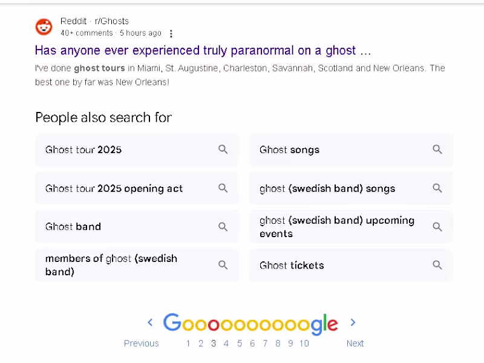The width and height of the screenshot is (484, 363).
Task: Click the magnifier for Ghost tour 2025 opening act
Action: (x=223, y=188)
